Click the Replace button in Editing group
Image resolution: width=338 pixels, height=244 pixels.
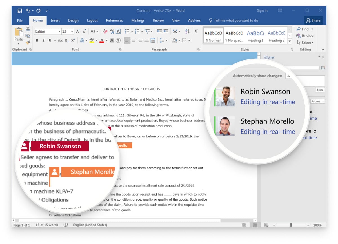pos(305,36)
